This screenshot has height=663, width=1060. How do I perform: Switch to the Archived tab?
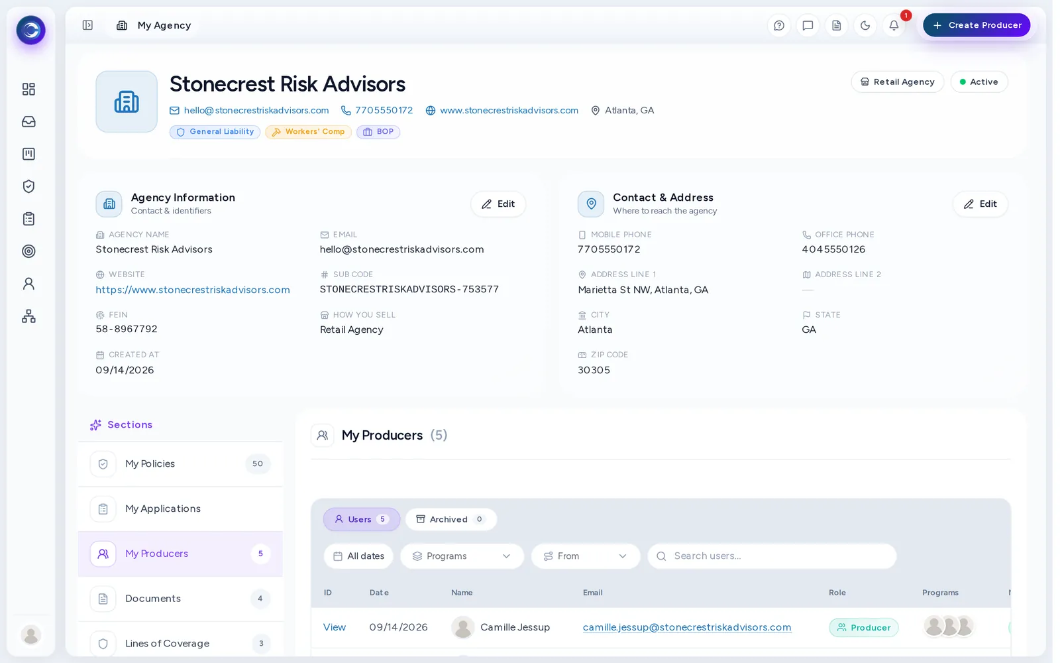[451, 519]
